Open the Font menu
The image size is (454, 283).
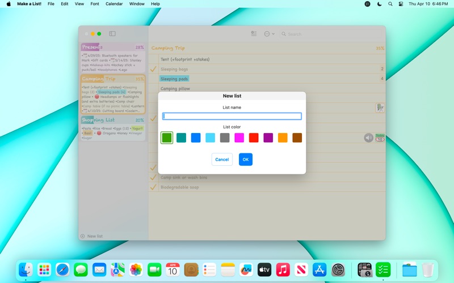pos(95,4)
